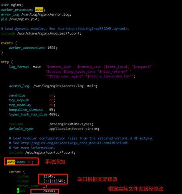Click the application/octet-stream default type
This screenshot has width=182, height=194.
tap(73, 129)
